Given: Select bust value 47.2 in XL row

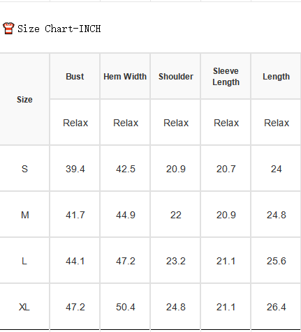Looking at the screenshot, I should tap(75, 307).
